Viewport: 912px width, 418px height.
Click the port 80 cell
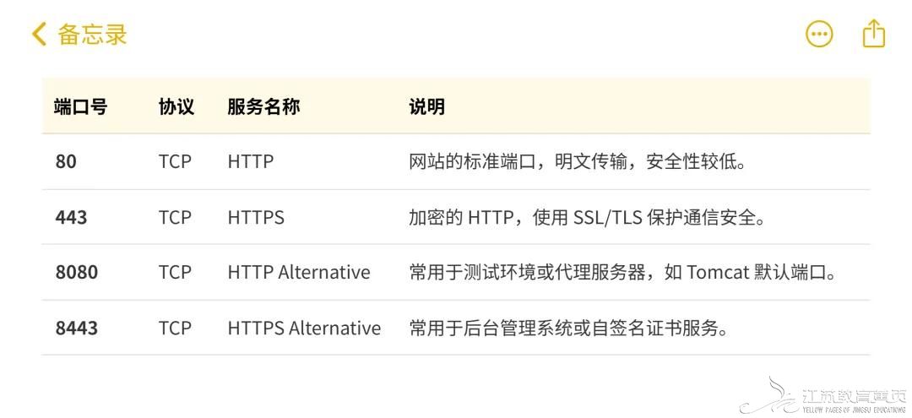click(x=66, y=161)
